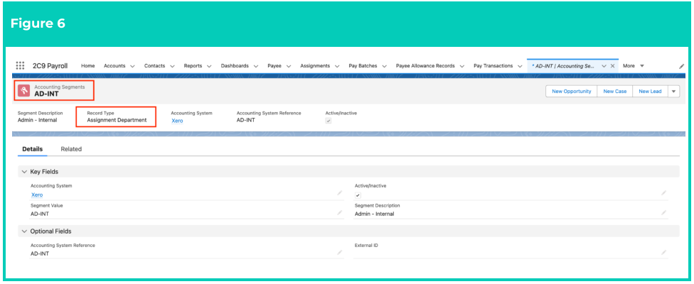Open the Pay Batches tab

coord(362,66)
